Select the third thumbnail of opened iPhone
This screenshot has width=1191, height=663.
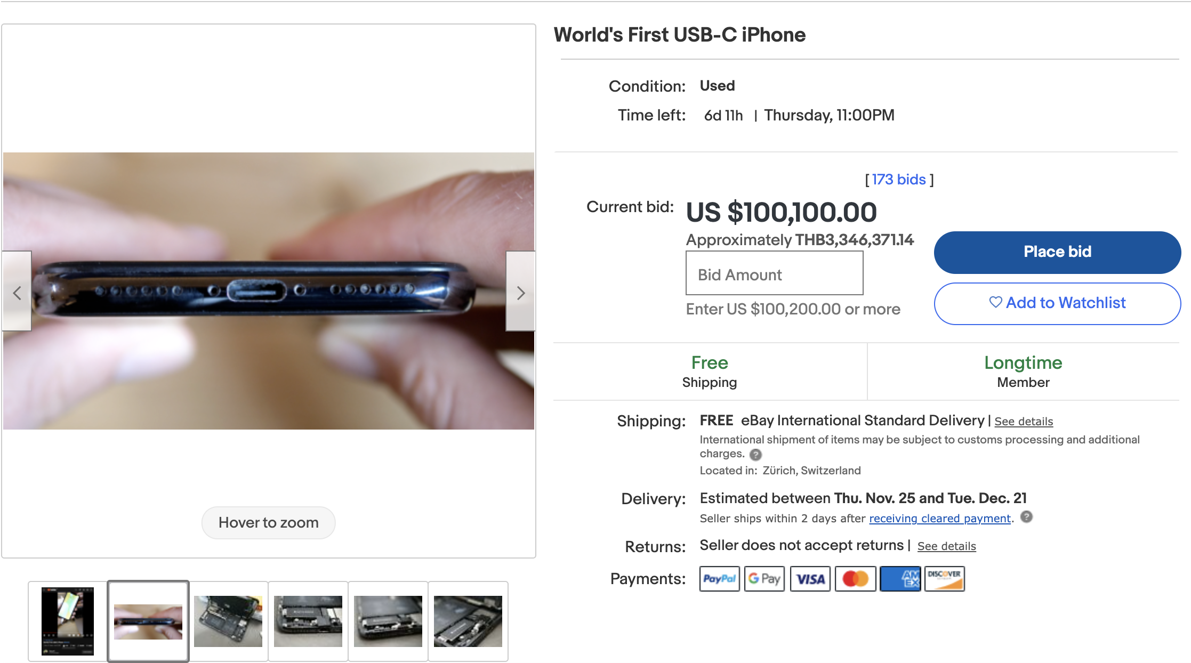tap(228, 621)
